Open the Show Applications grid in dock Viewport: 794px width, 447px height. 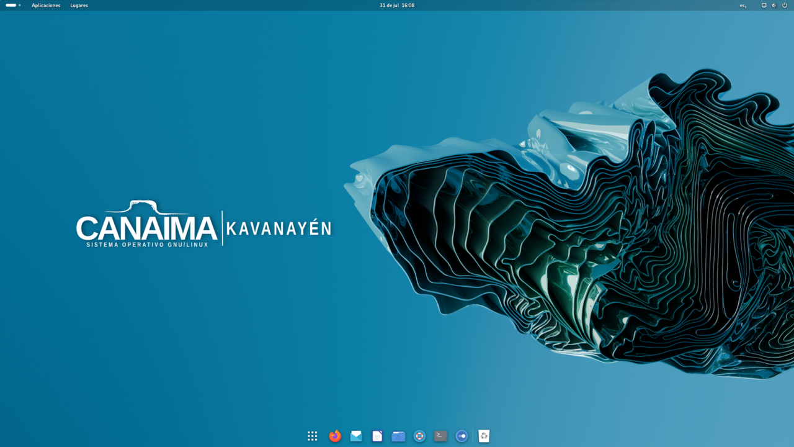point(313,436)
